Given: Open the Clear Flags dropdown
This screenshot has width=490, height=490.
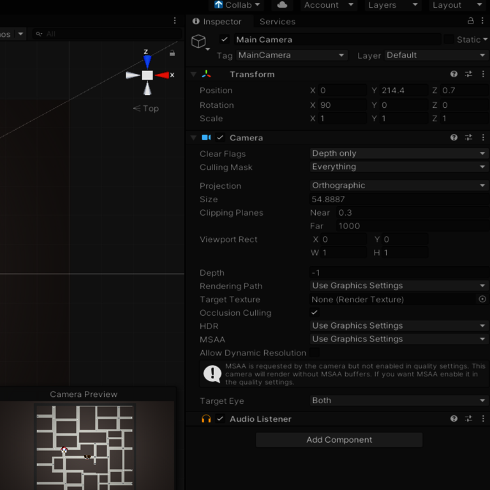Looking at the screenshot, I should pyautogui.click(x=398, y=153).
